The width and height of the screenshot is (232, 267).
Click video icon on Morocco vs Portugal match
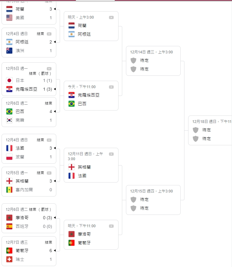tap(111, 226)
